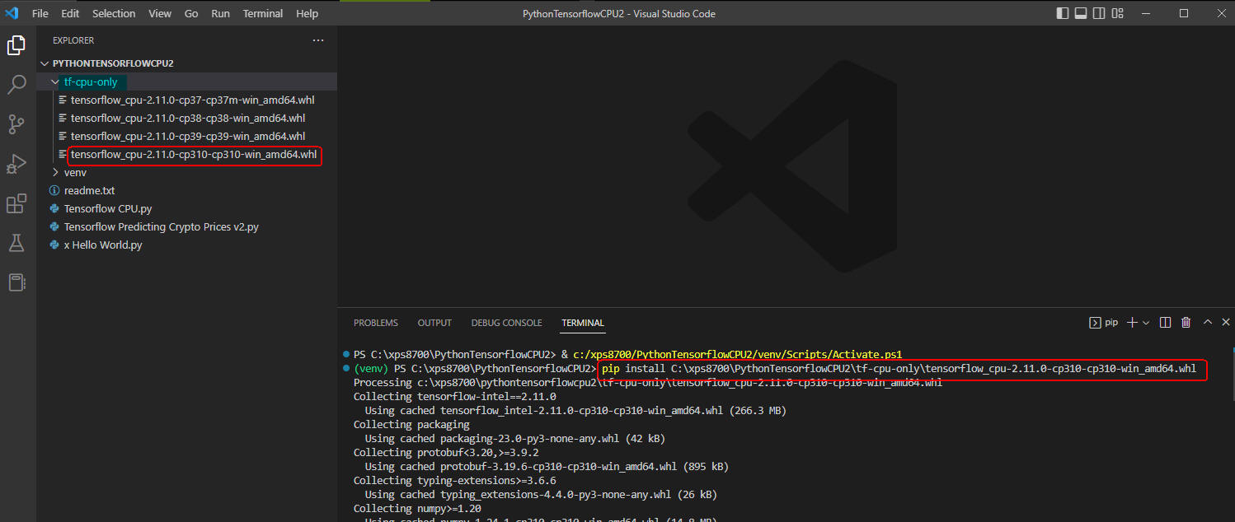Open the terminal launch profile dropdown arrow

(x=1146, y=323)
